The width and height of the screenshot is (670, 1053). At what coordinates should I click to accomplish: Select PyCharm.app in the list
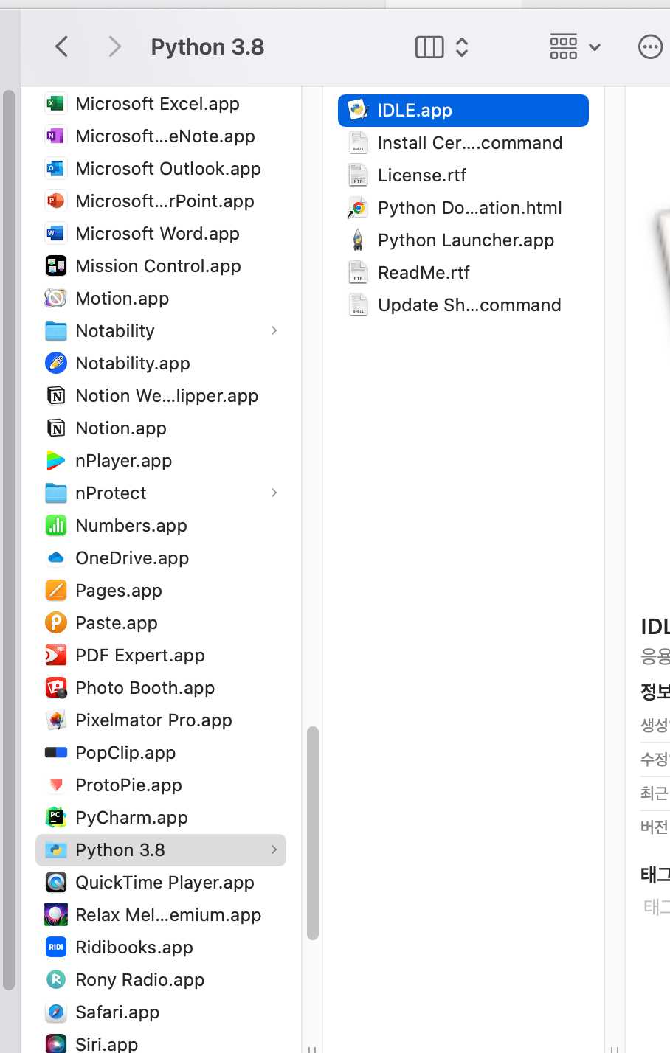[x=161, y=818]
